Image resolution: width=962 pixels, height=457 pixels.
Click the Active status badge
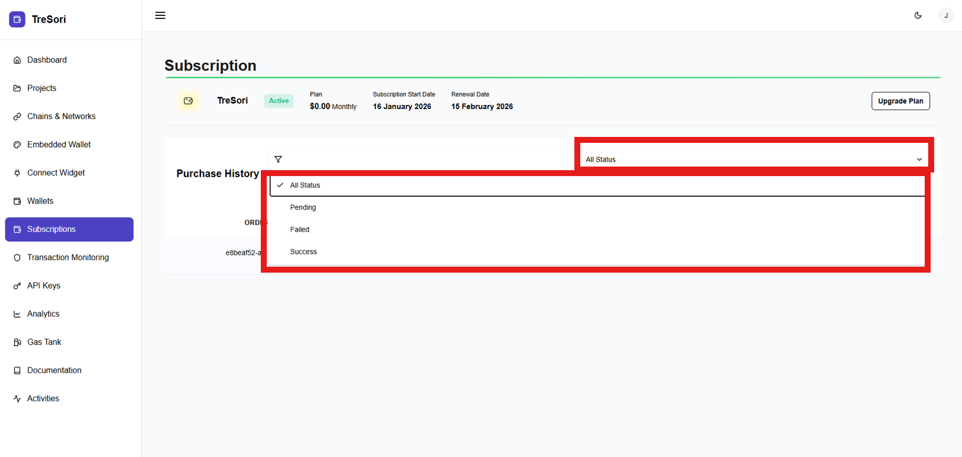click(279, 101)
